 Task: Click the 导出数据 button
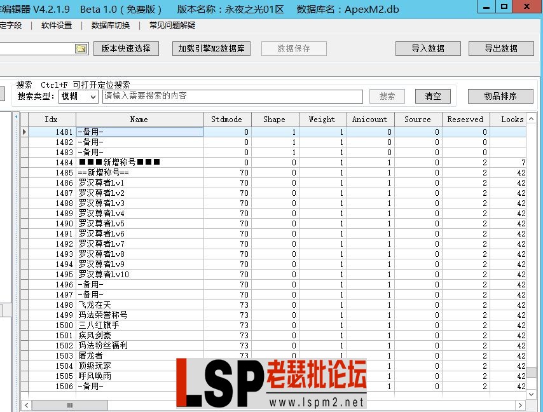click(x=501, y=48)
